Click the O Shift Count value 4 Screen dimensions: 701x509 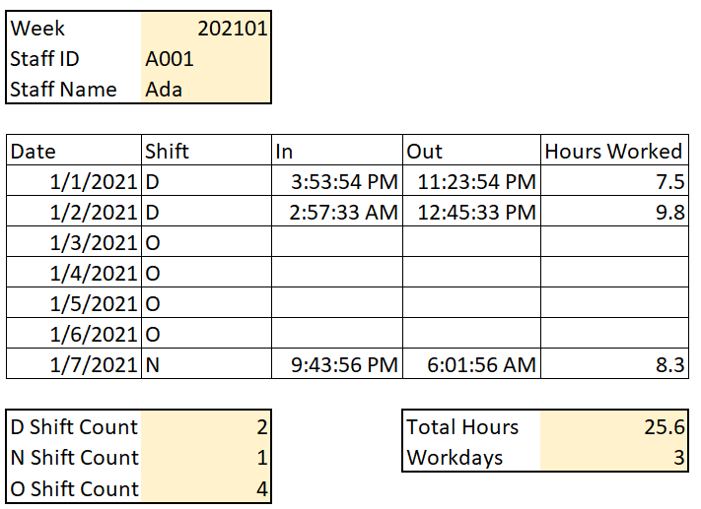pos(205,488)
